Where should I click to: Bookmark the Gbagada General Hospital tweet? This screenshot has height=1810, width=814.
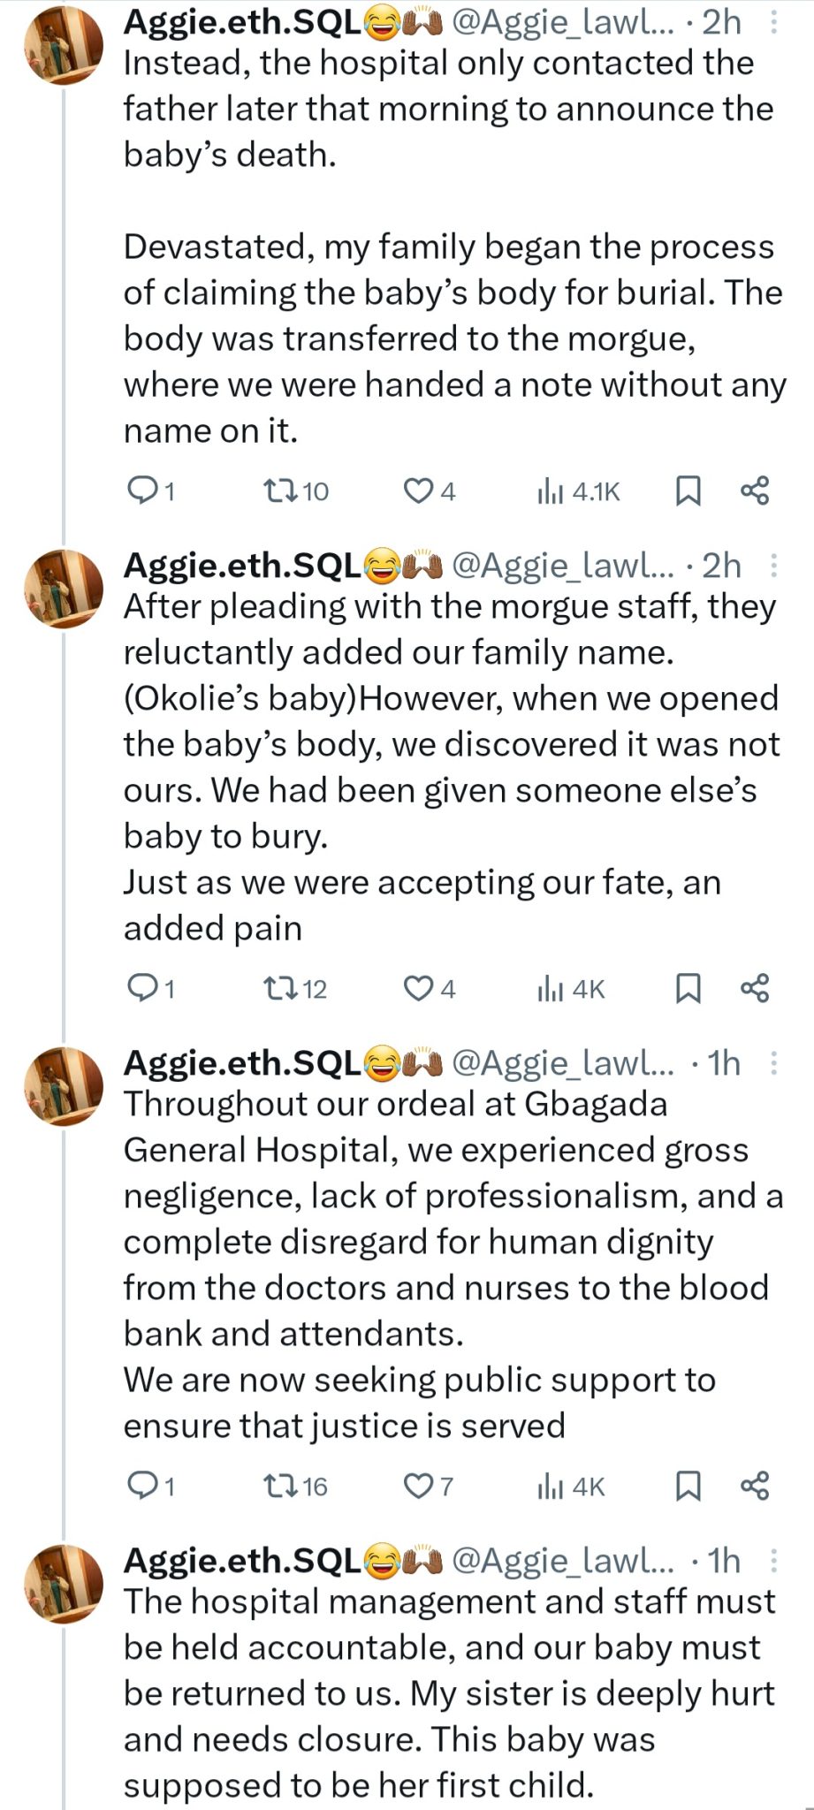coord(688,1487)
